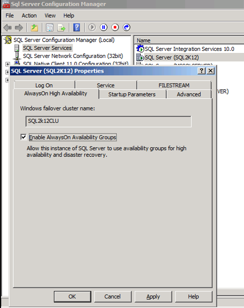Click the SQL Server Network Configuration icon
Screen dimensions: 244x308
(x=17, y=56)
